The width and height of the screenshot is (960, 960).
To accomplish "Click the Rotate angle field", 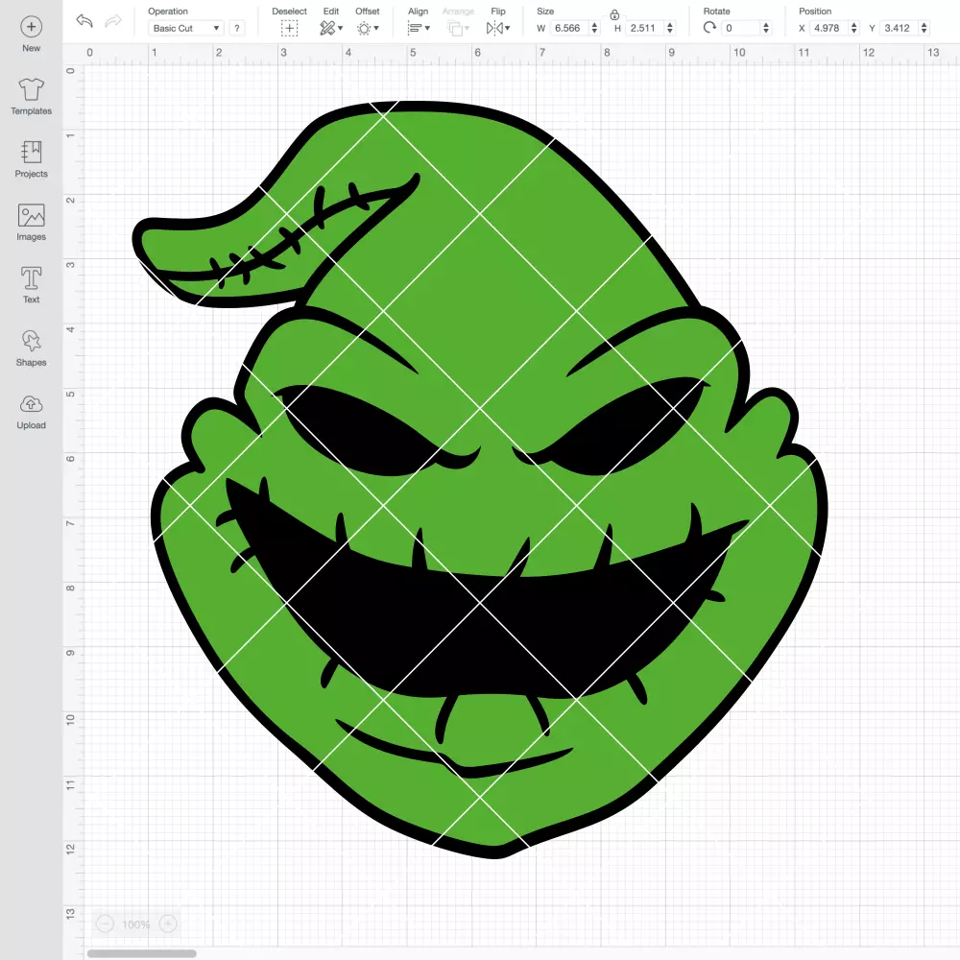I will (741, 28).
